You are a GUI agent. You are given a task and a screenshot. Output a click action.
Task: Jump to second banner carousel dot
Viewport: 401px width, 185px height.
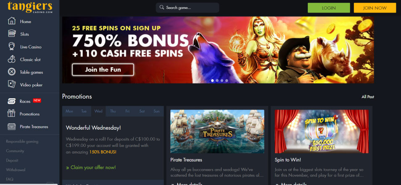tap(217, 81)
